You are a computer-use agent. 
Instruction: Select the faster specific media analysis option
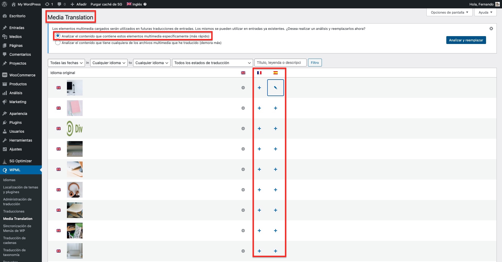pyautogui.click(x=58, y=36)
